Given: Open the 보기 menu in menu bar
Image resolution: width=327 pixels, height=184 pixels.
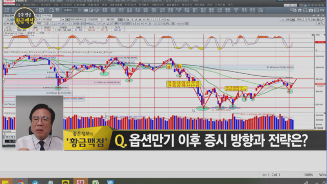Looking at the screenshot, I should pyautogui.click(x=230, y=5).
